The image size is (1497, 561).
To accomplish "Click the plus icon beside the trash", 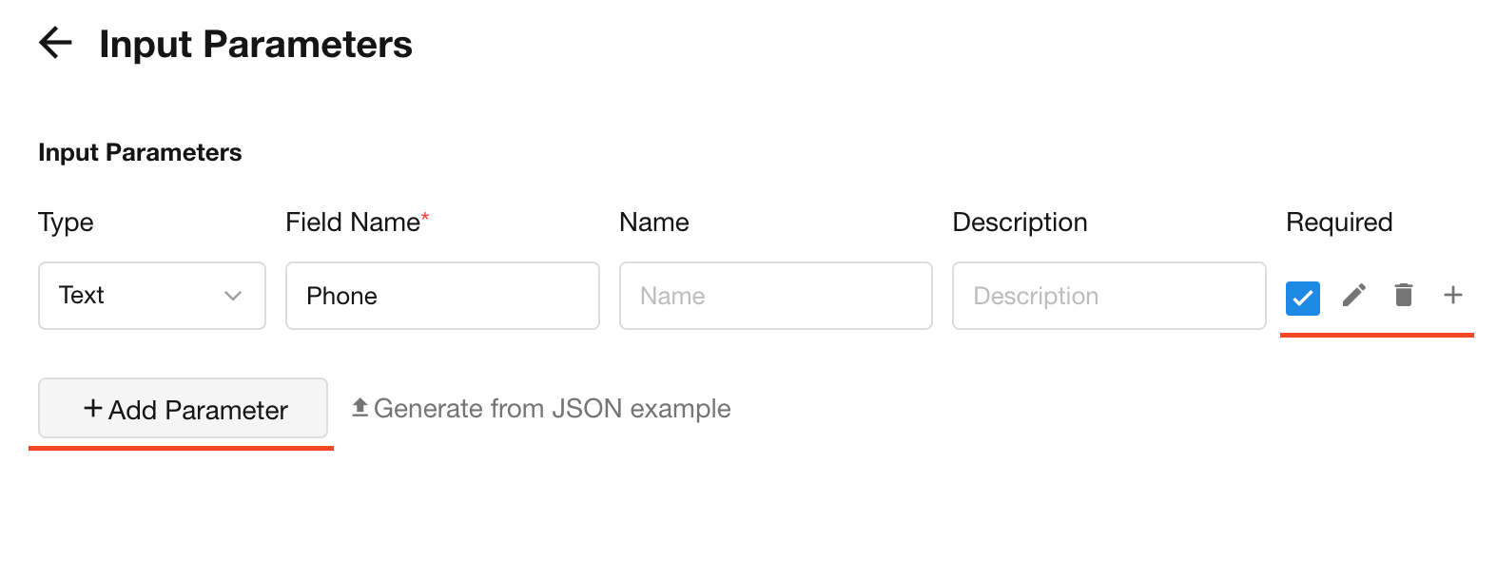I will [x=1452, y=296].
